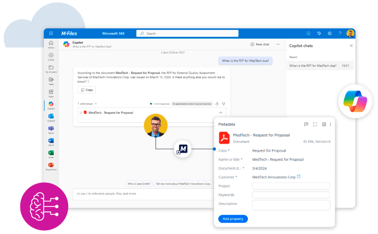Viewport: 378px width, 234px height.
Task: Open comments icon in Metadata card
Action: tap(306, 125)
